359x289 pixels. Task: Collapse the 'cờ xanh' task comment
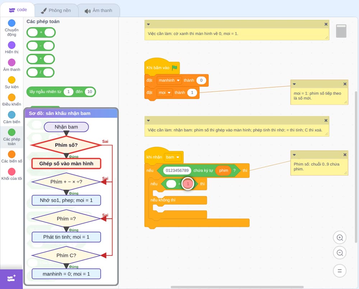[148, 24]
